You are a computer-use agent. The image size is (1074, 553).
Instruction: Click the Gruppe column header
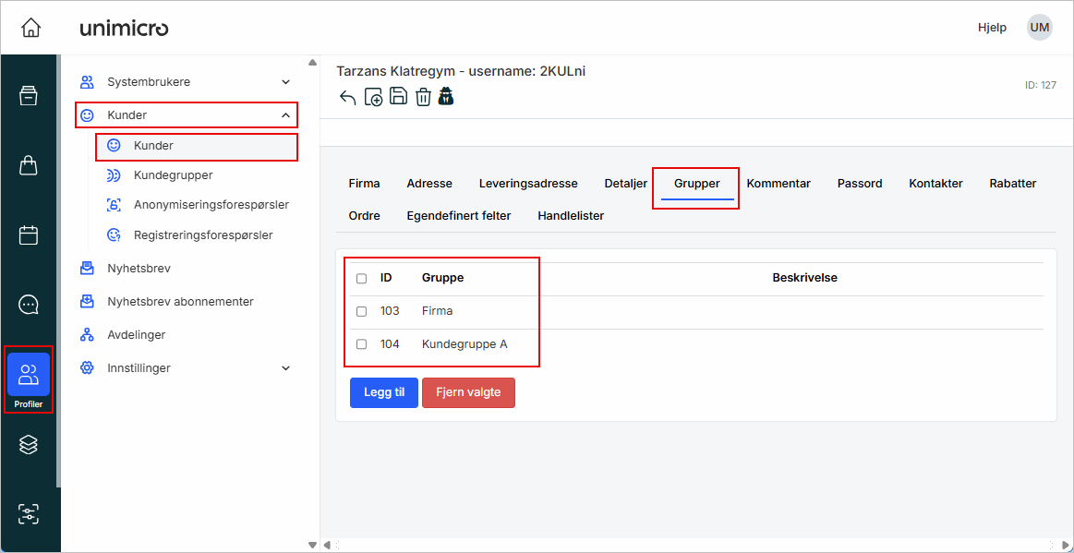point(442,278)
